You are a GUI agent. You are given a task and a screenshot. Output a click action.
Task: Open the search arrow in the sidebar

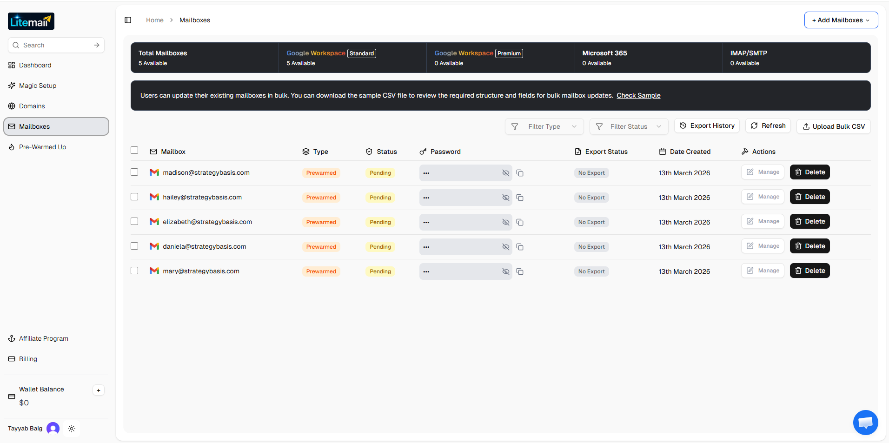(97, 45)
